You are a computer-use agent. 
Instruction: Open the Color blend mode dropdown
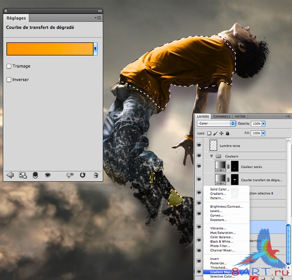click(x=217, y=123)
